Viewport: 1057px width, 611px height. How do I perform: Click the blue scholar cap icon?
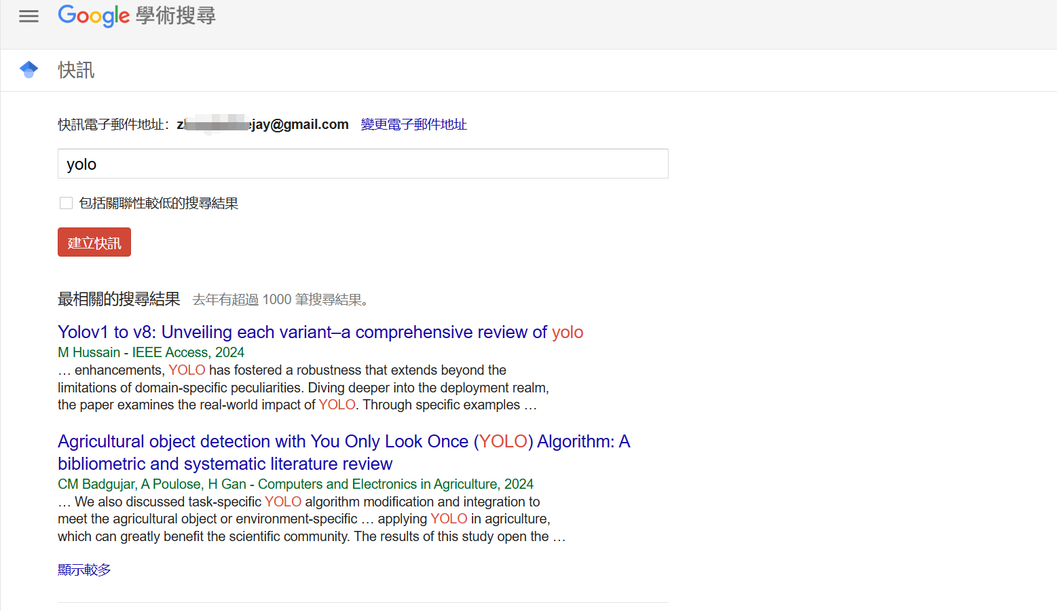click(29, 70)
